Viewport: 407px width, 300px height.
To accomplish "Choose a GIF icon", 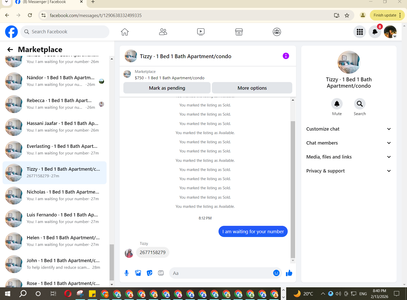I will 161,273.
